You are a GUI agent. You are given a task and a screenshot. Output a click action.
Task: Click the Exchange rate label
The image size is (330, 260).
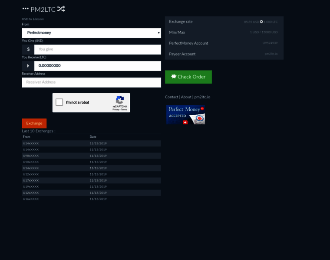(x=181, y=22)
